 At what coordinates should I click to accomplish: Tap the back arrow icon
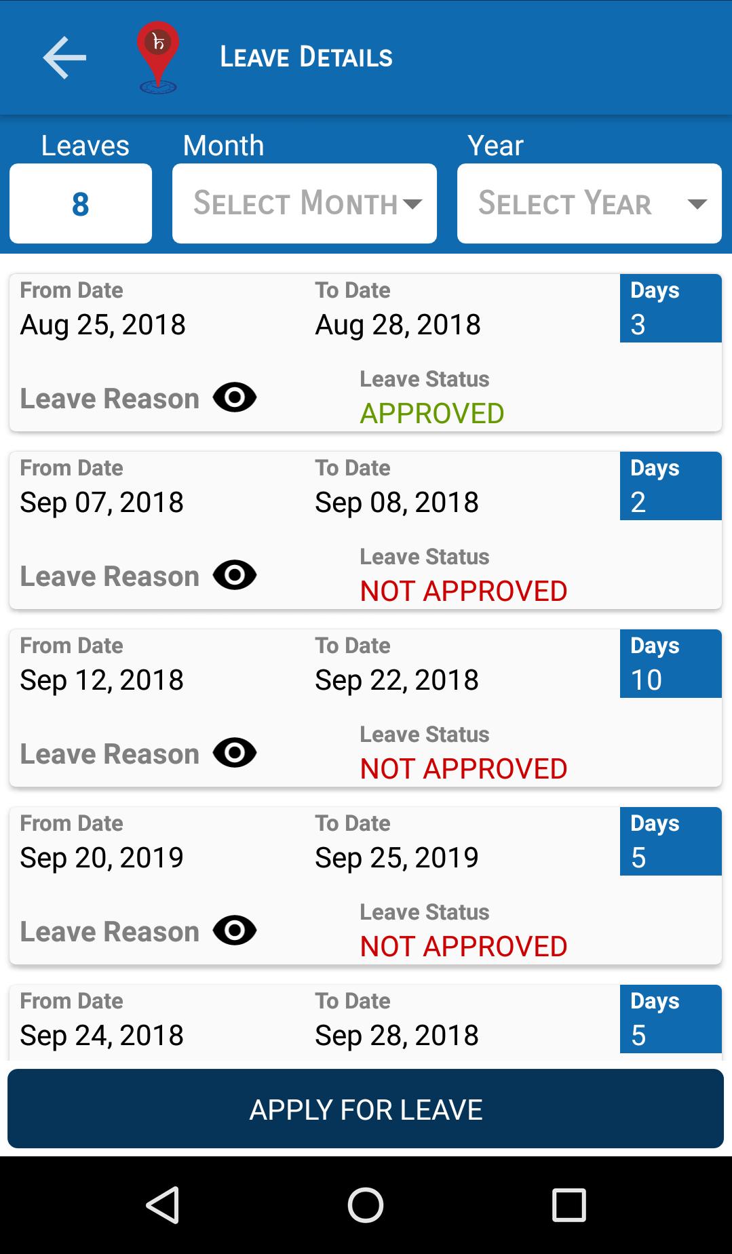64,58
